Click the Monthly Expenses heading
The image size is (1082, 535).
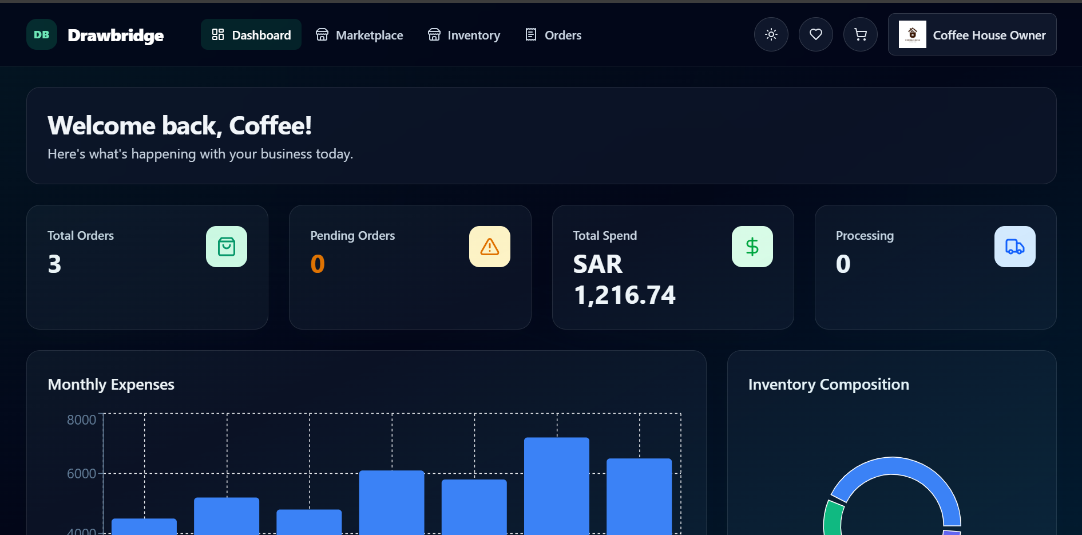(x=111, y=385)
